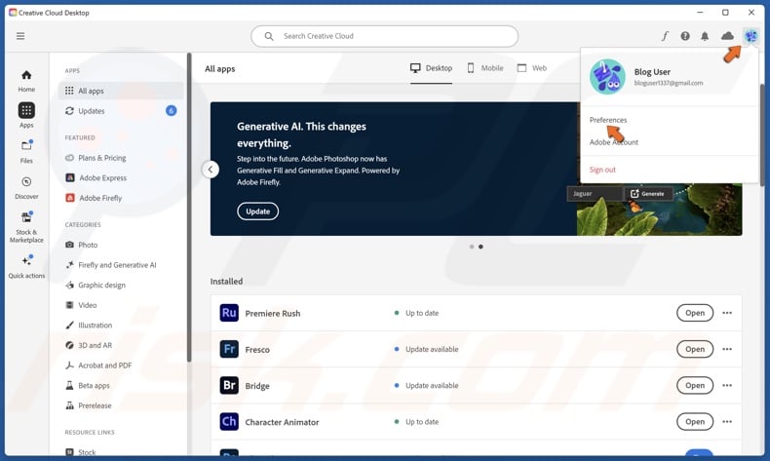Click Fresco app icon
The height and width of the screenshot is (461, 770).
(x=229, y=349)
